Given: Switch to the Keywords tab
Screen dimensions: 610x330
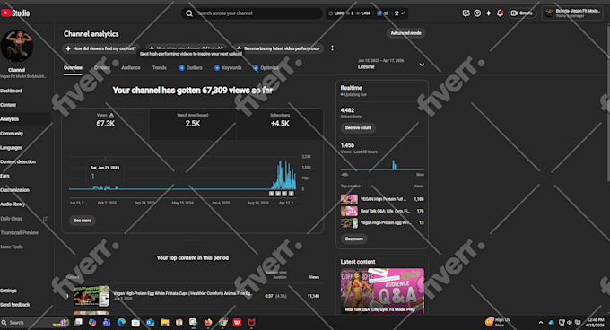Looking at the screenshot, I should click(228, 68).
